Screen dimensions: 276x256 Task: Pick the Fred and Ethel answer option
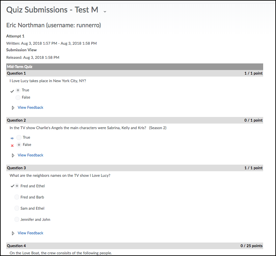(x=17, y=186)
